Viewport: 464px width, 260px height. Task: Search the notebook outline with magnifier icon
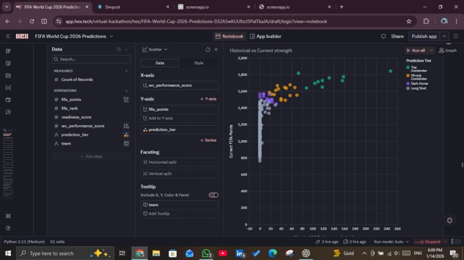(x=5, y=130)
